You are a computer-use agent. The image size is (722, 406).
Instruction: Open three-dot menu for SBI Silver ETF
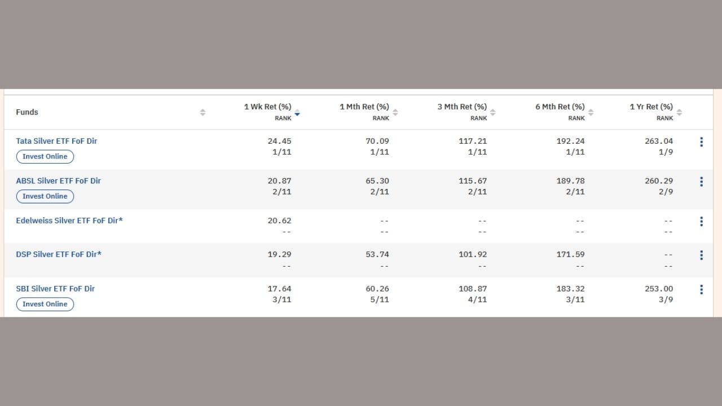pyautogui.click(x=701, y=290)
